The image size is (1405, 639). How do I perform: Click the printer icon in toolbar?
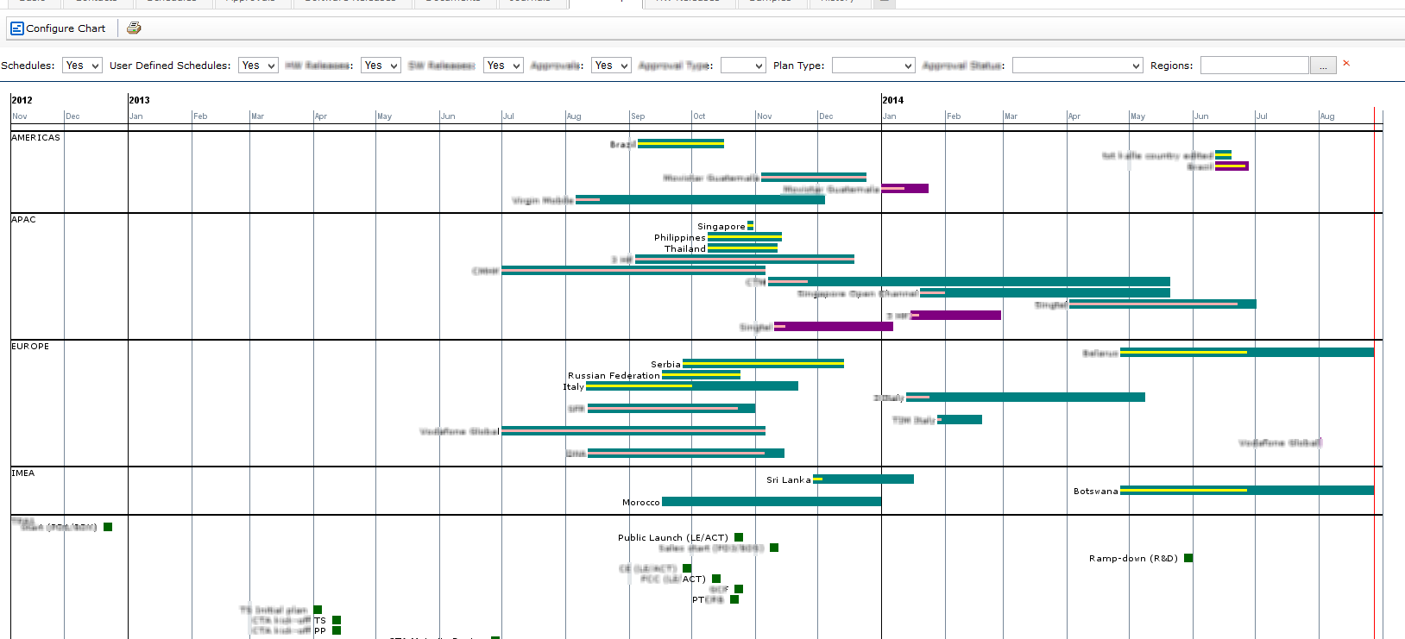(x=134, y=28)
